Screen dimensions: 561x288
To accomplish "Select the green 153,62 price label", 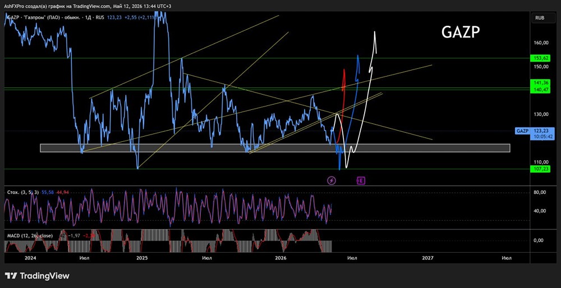I will [540, 58].
